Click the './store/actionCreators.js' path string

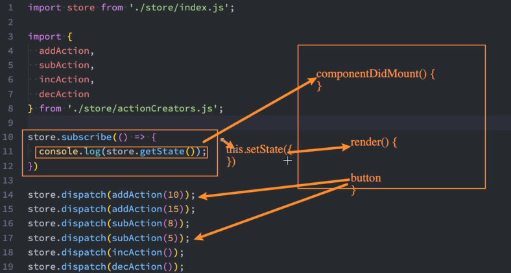click(143, 108)
